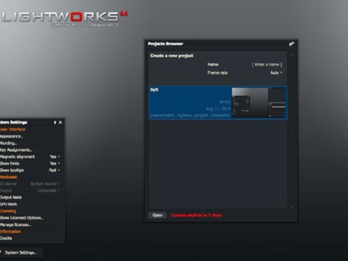Open the Frame rate Auto dropdown
The height and width of the screenshot is (261, 348).
[276, 73]
